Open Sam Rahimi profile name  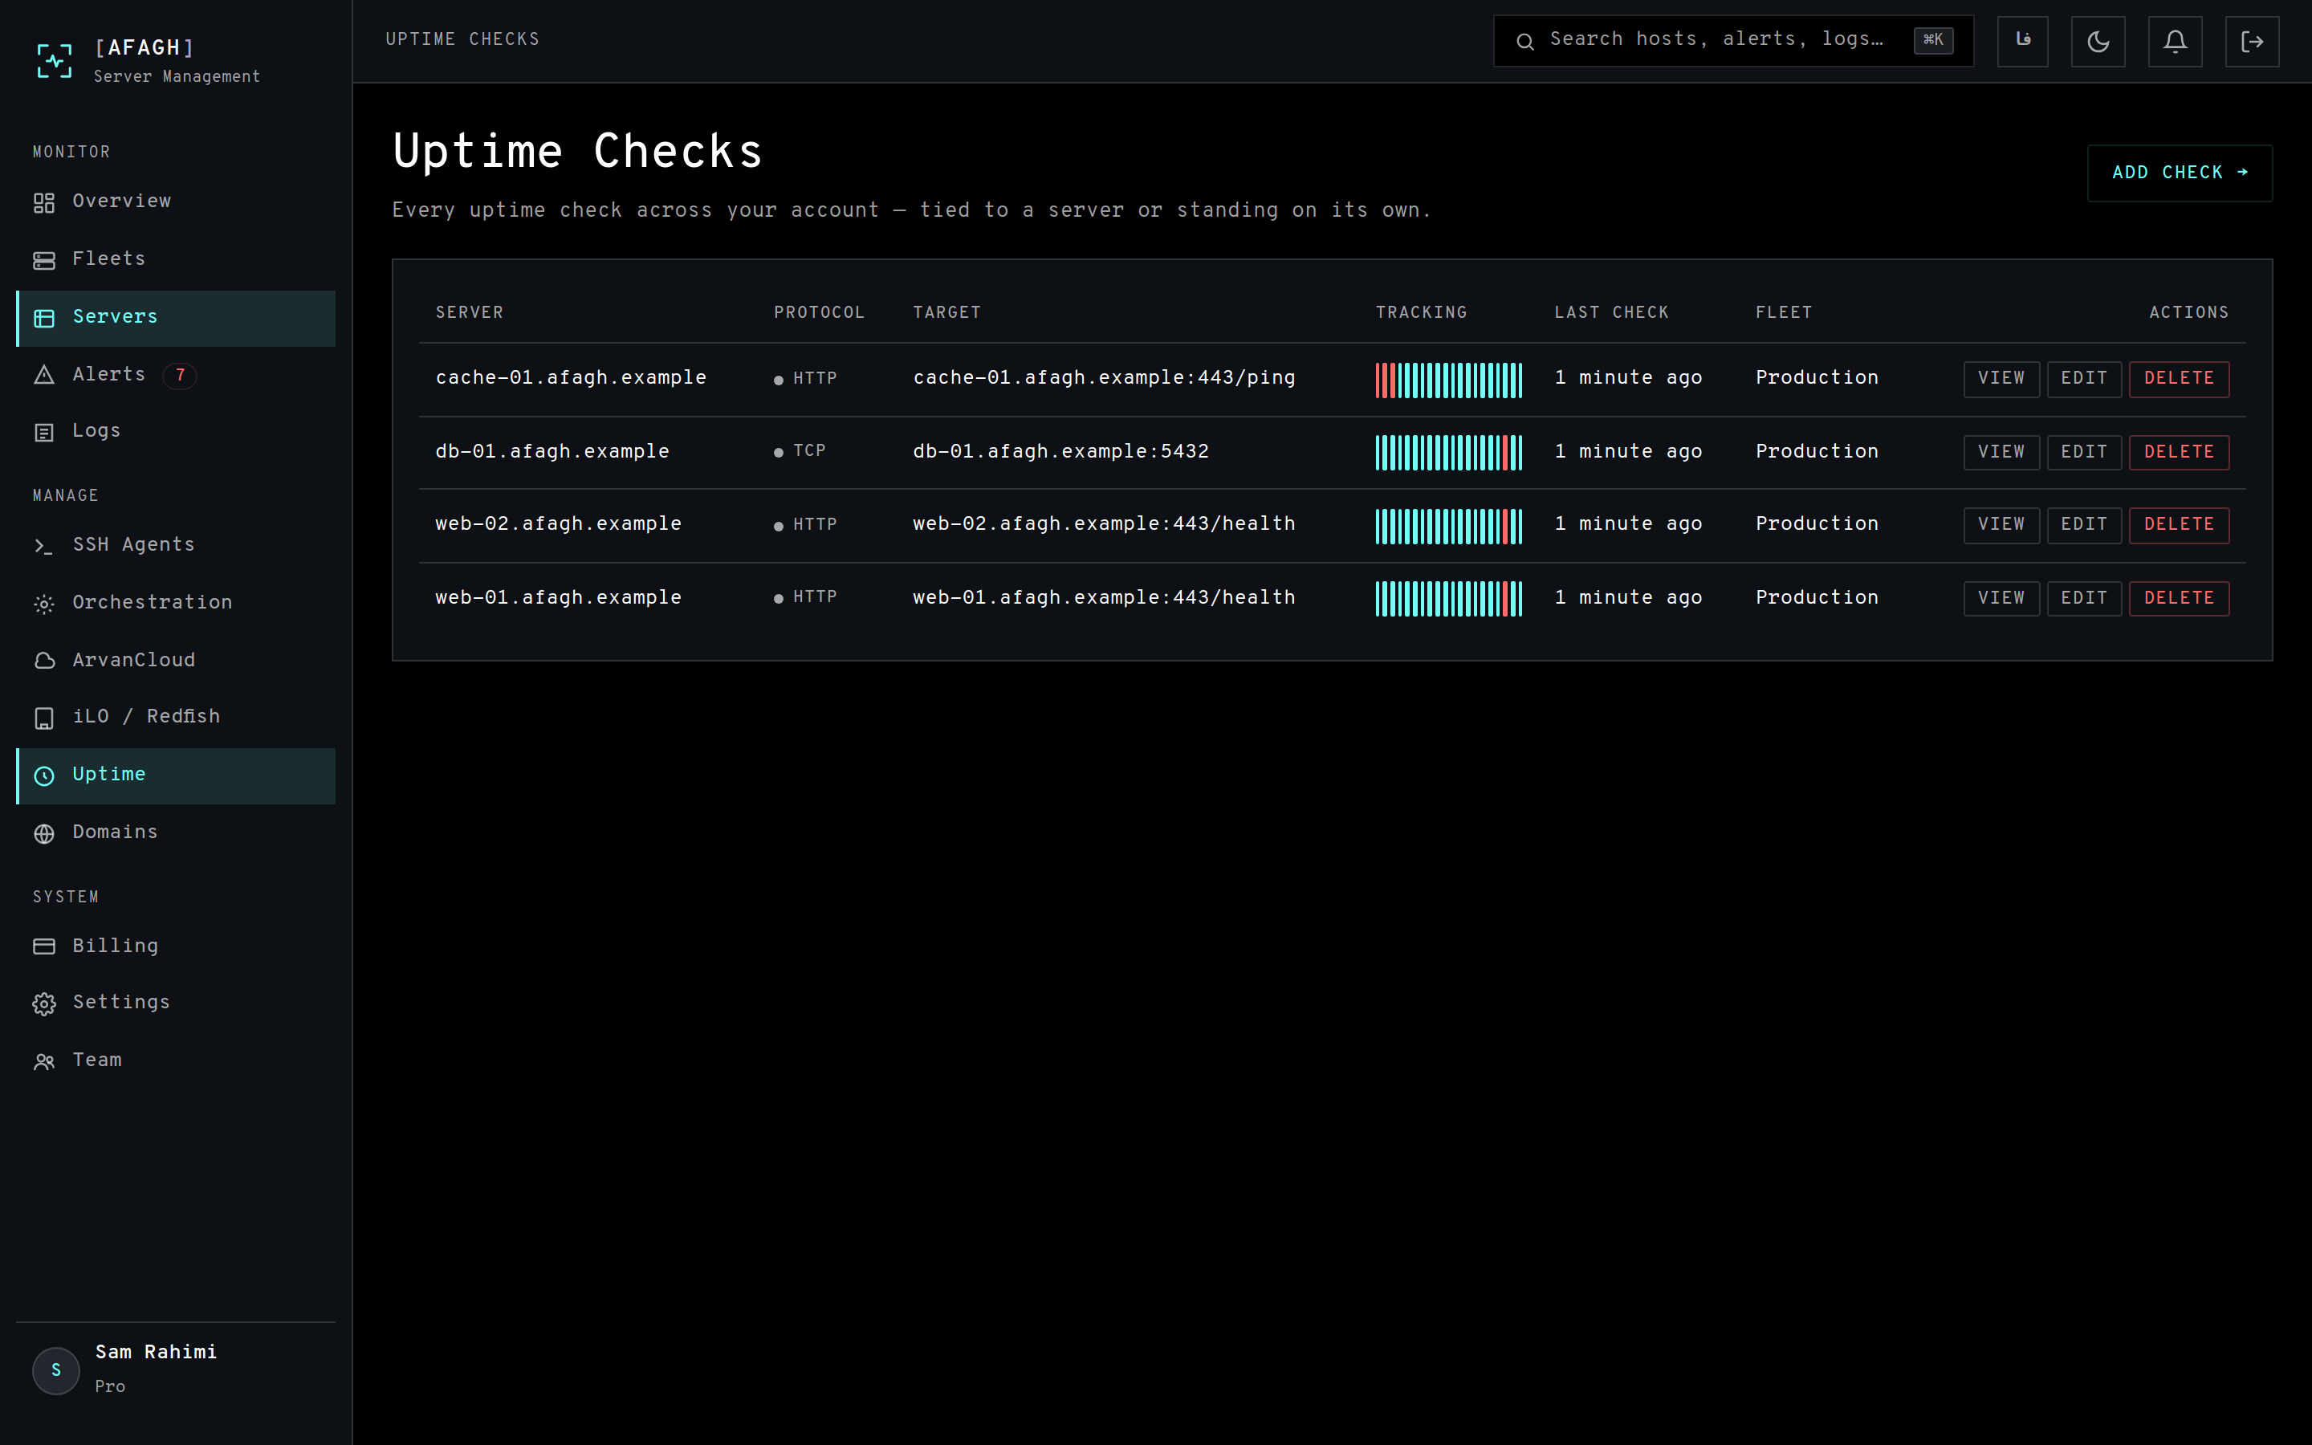(156, 1353)
